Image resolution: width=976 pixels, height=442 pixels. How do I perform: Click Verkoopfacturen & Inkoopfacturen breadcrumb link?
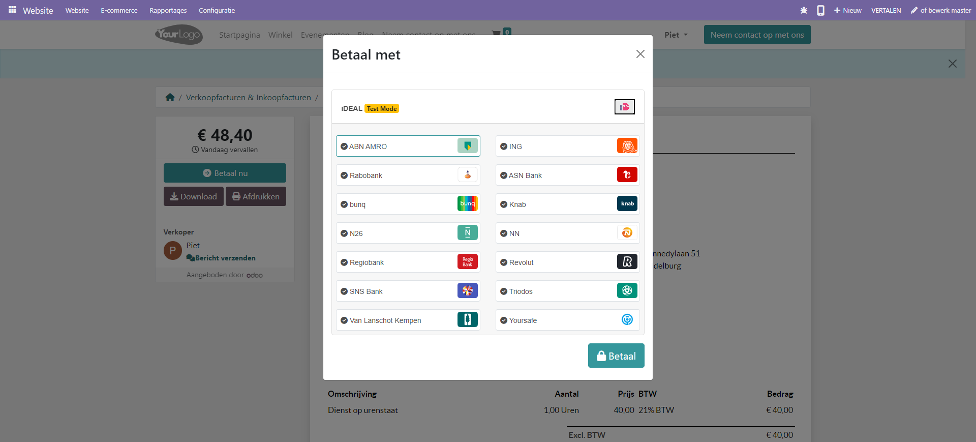(x=248, y=97)
